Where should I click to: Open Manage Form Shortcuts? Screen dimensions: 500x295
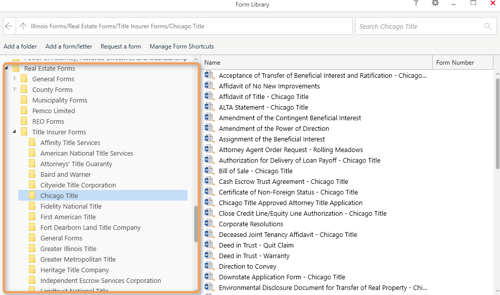pos(182,46)
